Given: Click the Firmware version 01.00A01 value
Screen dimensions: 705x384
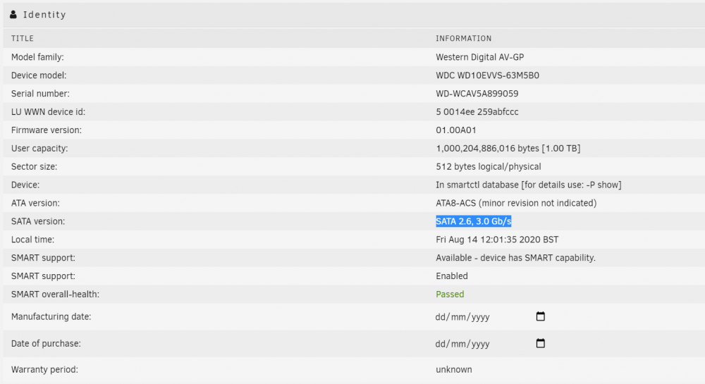Looking at the screenshot, I should (456, 130).
